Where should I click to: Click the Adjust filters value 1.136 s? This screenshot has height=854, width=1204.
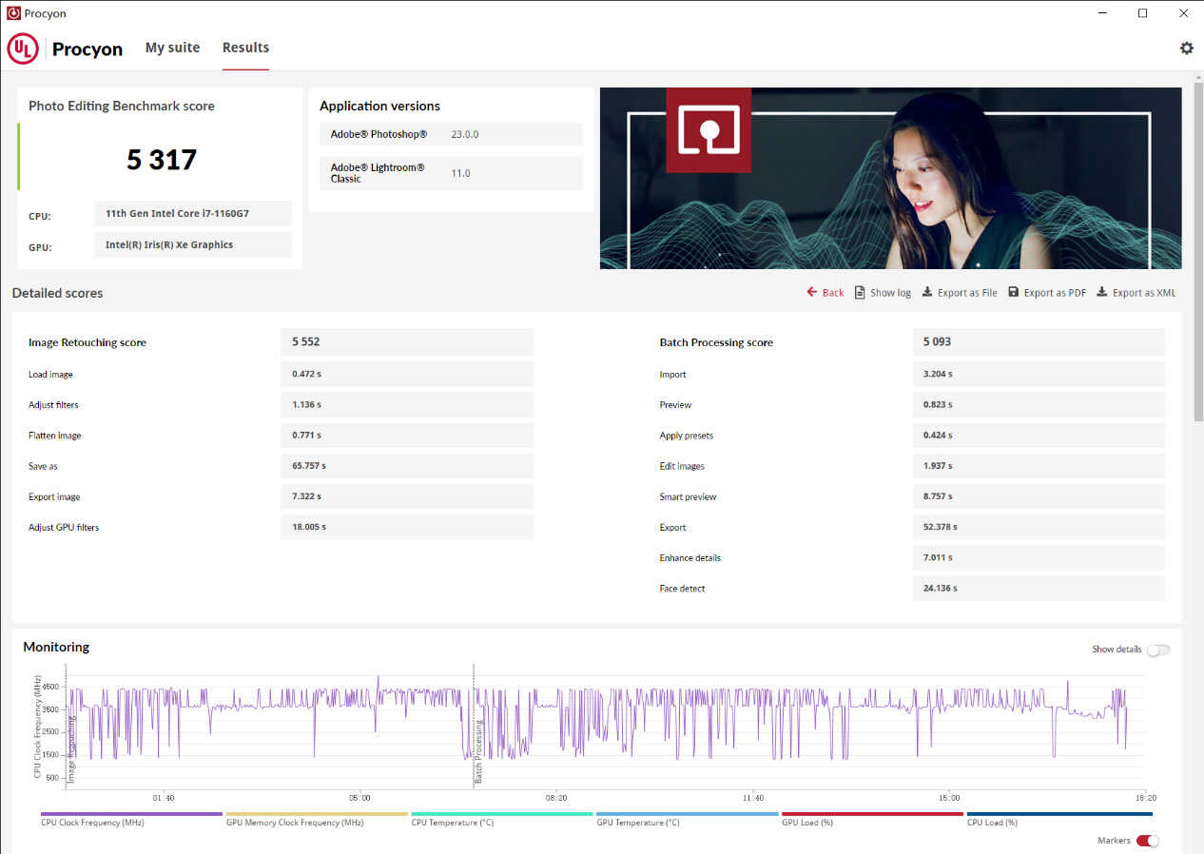(x=407, y=404)
